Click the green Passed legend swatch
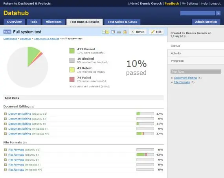This screenshot has height=178, width=224. click(72, 51)
